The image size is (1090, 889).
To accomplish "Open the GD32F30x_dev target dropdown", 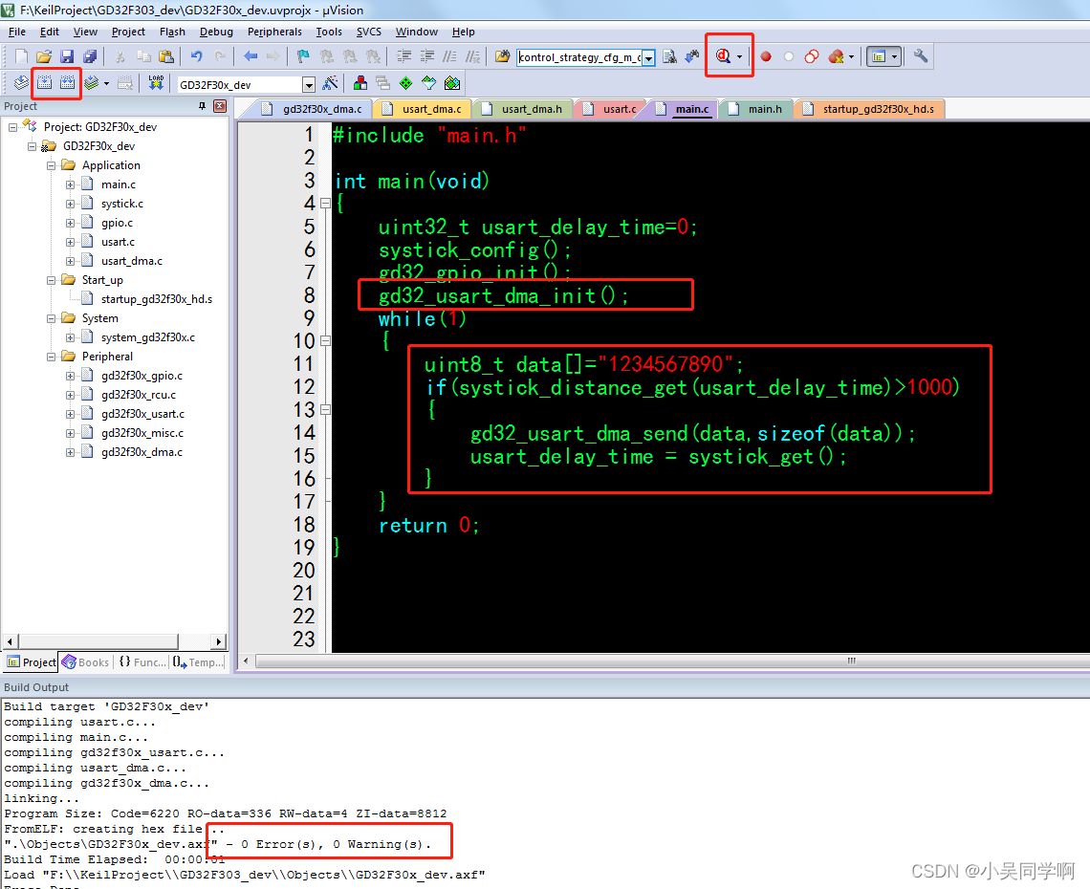I will click(308, 84).
